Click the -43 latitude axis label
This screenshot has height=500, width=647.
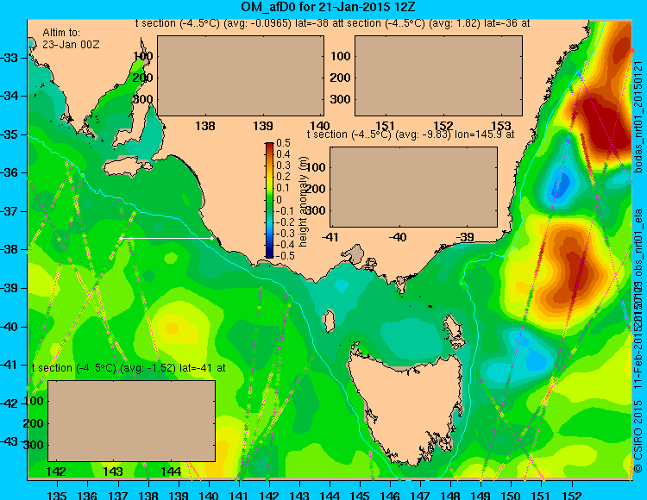coord(9,441)
